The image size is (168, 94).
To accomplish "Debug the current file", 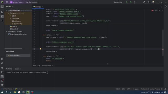I will click(131, 2).
